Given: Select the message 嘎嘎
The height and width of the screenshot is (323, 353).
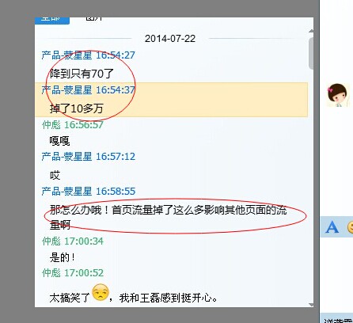Looking at the screenshot, I should (x=59, y=141).
